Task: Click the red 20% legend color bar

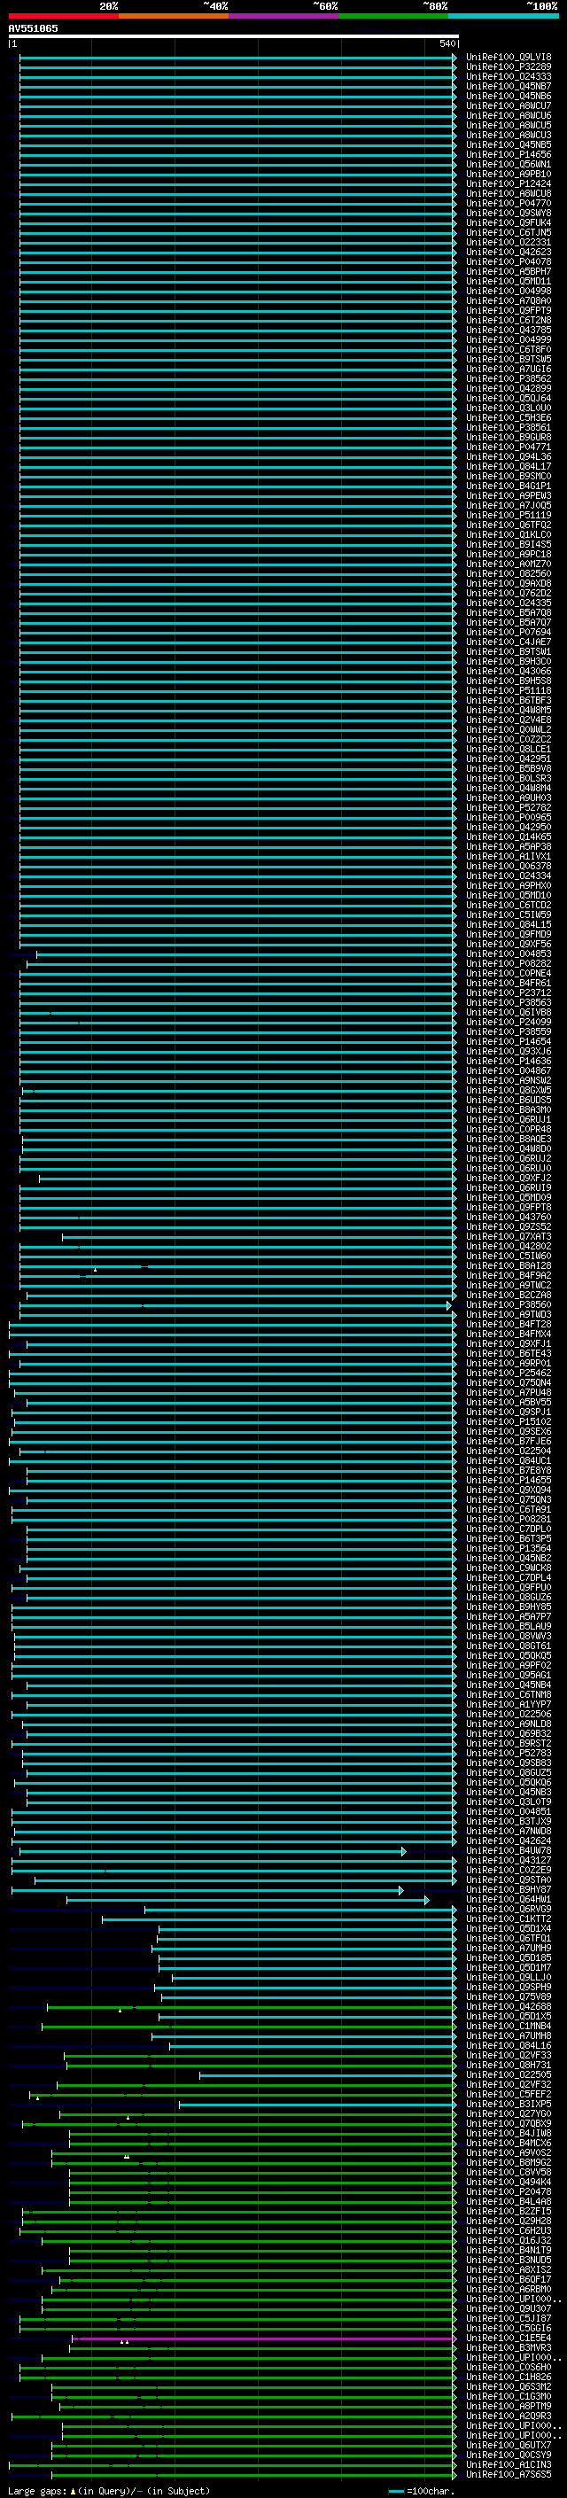Action: coord(63,16)
